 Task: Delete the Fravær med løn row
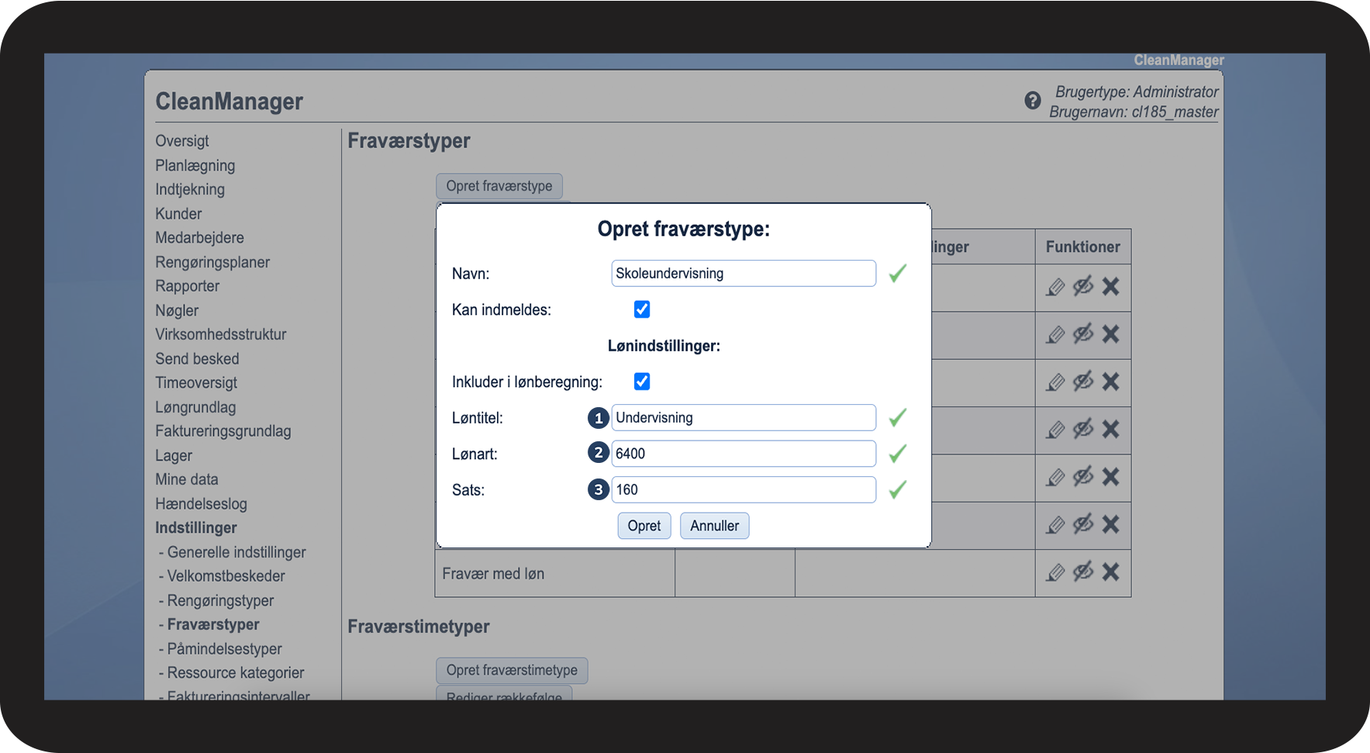(1110, 572)
